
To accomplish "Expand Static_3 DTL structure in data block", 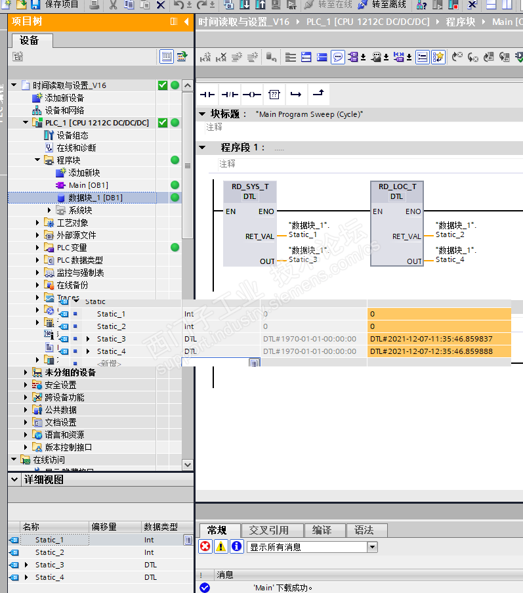I will 88,339.
